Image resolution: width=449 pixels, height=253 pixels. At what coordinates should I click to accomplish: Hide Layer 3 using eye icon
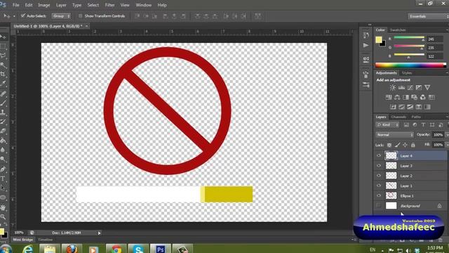[379, 166]
